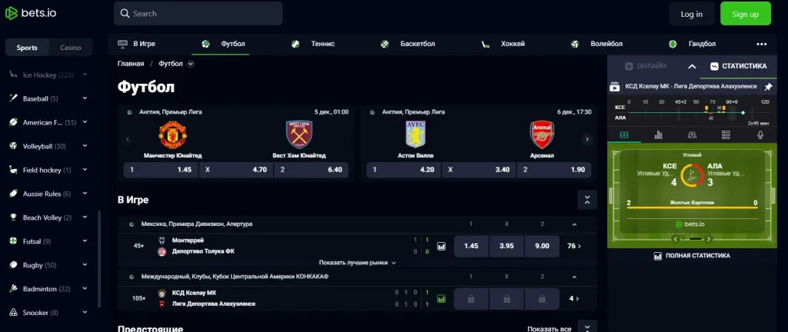This screenshot has height=332, width=788.
Task: Bet on Астон Вилла win at 4.20
Action: point(403,170)
